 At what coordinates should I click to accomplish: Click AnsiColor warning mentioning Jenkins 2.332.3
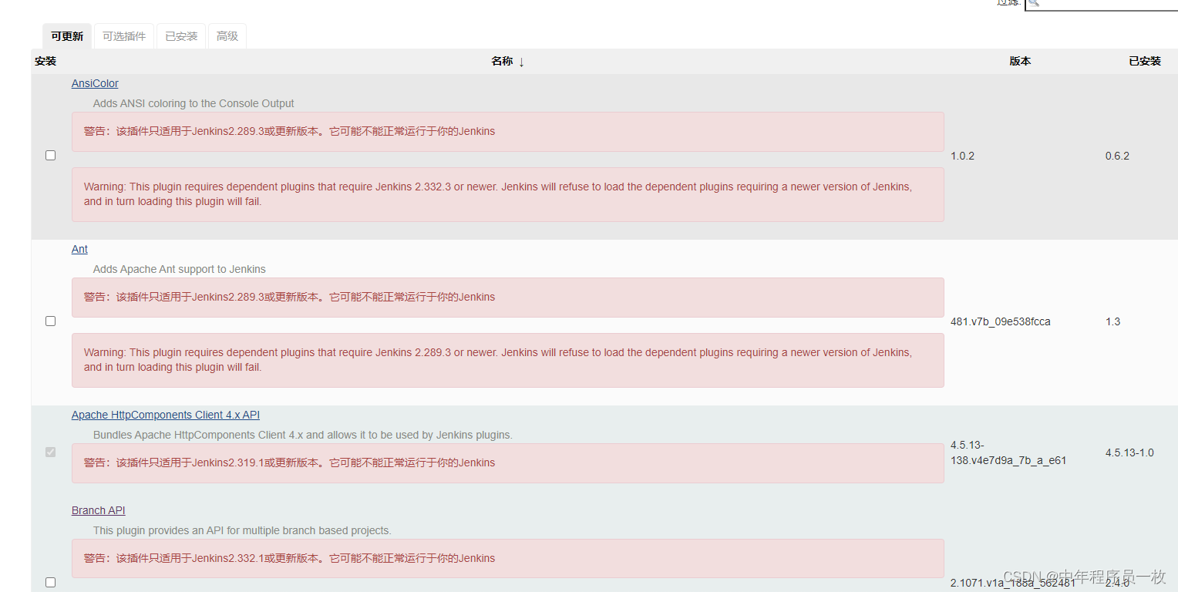pyautogui.click(x=508, y=194)
